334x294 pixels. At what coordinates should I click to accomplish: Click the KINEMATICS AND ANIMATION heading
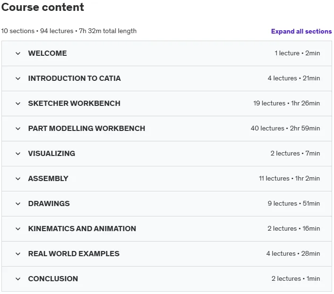click(x=82, y=229)
